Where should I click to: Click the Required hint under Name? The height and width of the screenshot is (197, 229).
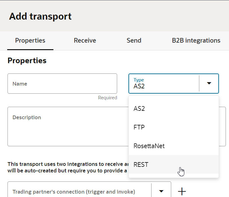point(107,98)
